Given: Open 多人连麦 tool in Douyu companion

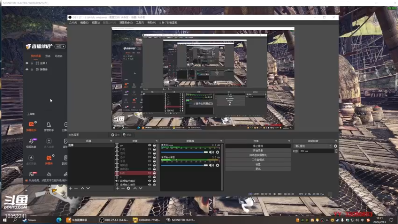Looking at the screenshot, I should (49, 143).
